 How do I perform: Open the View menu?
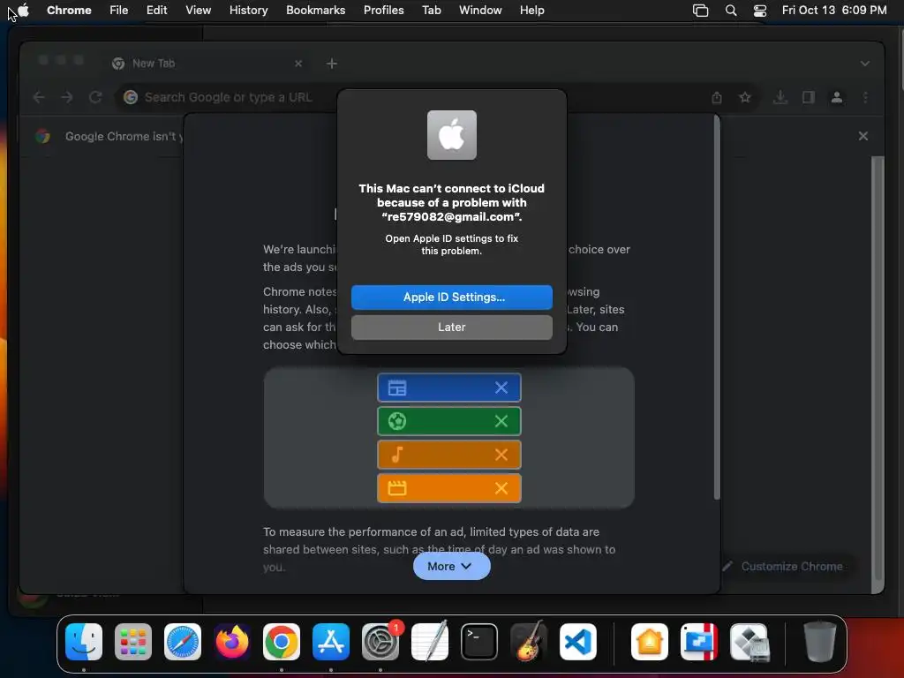click(198, 10)
